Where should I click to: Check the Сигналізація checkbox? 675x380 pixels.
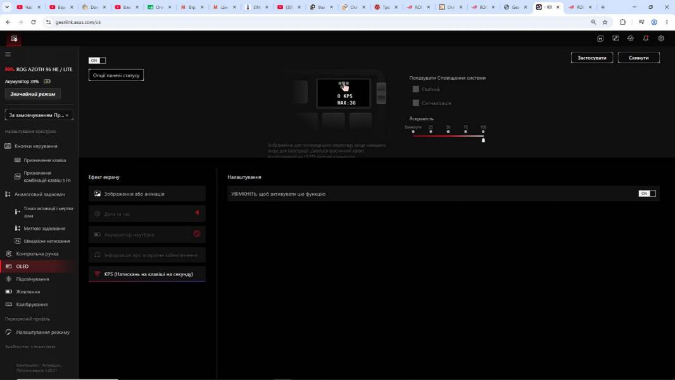click(x=415, y=103)
